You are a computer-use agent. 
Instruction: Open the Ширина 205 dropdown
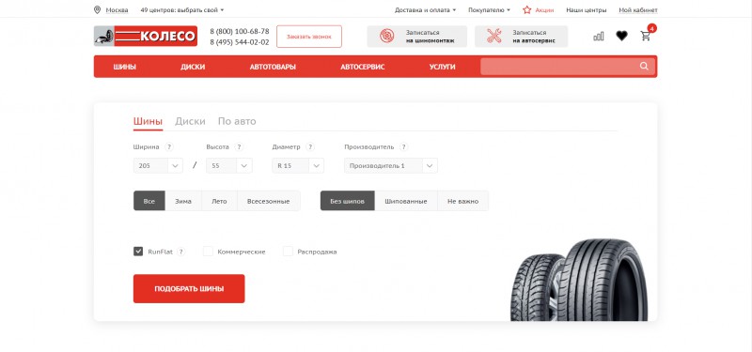(x=158, y=166)
